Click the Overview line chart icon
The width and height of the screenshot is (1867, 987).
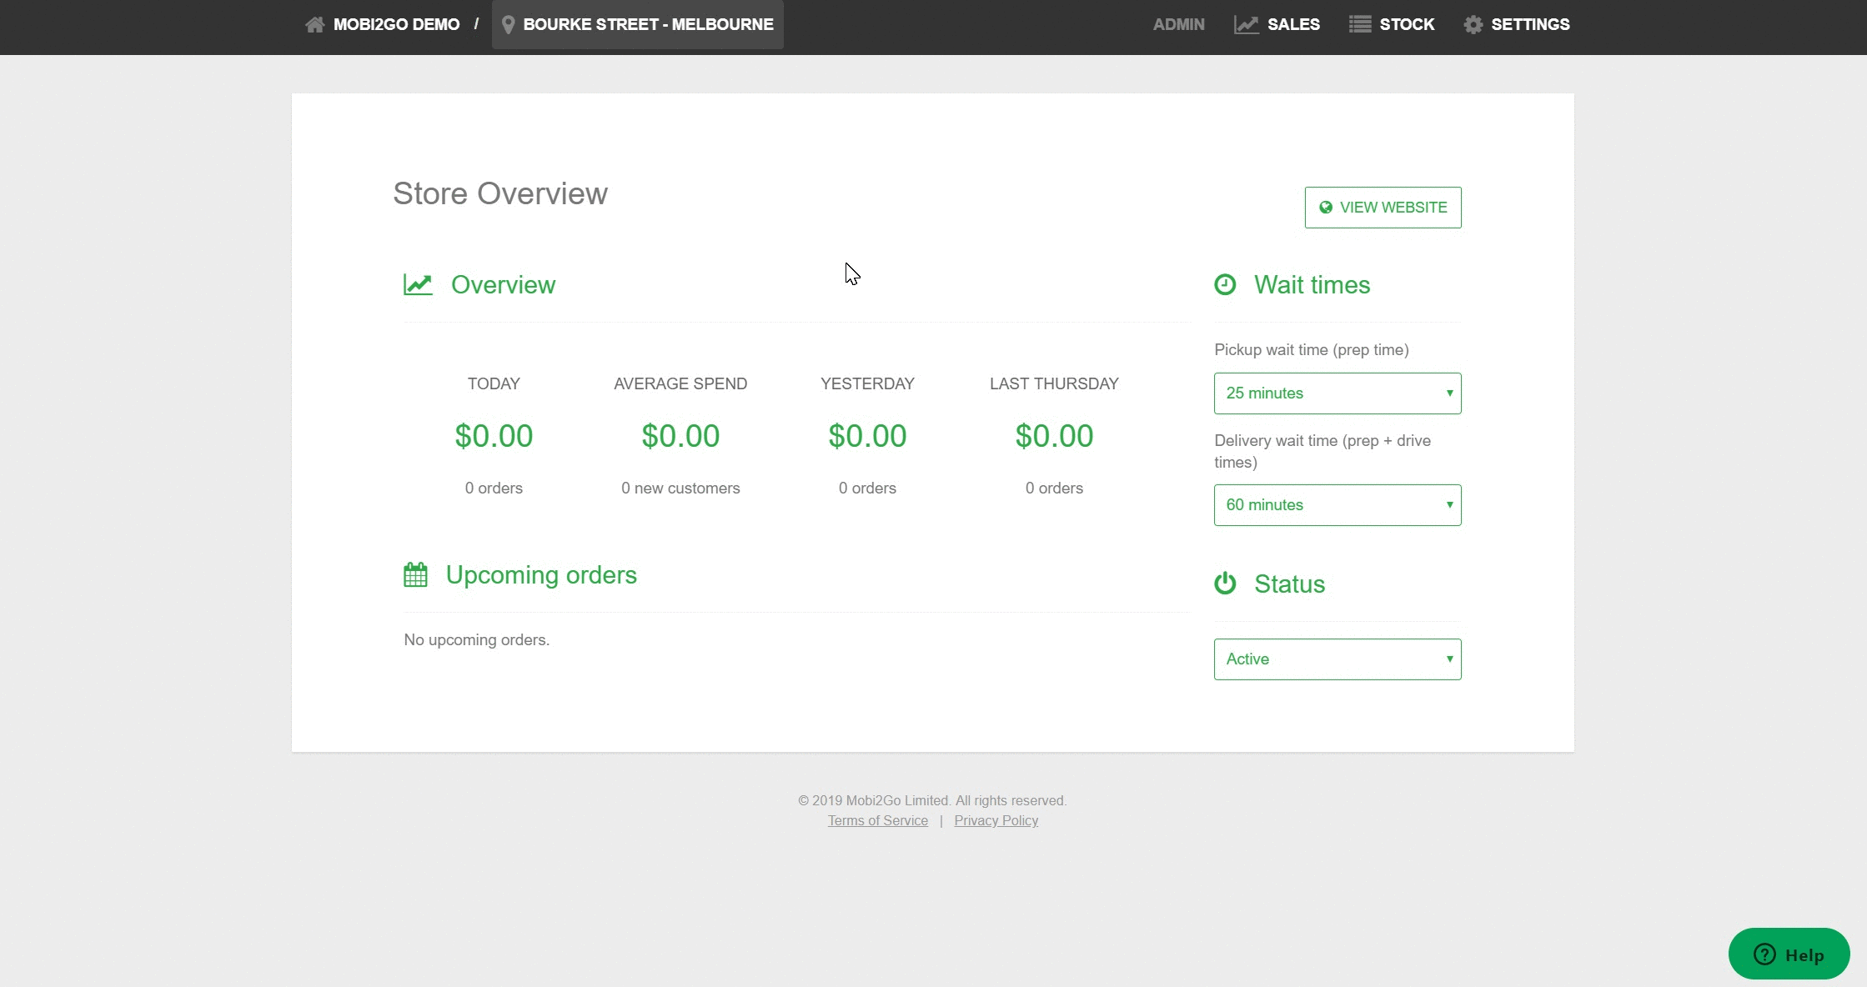click(x=418, y=285)
